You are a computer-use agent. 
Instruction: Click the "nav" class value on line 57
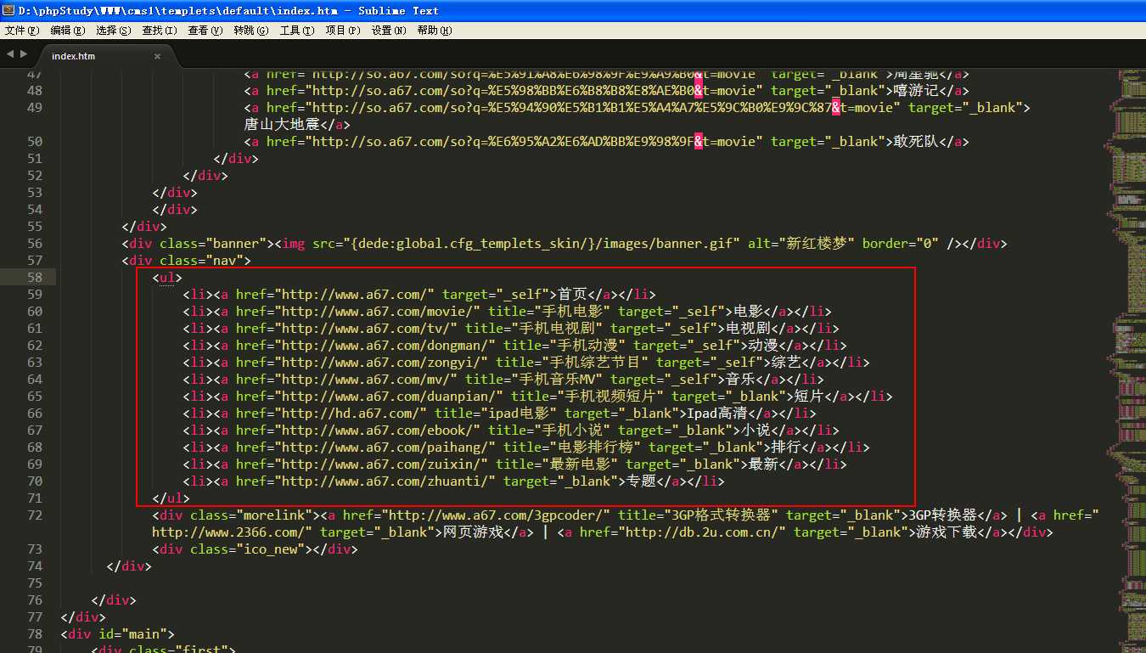tap(224, 261)
